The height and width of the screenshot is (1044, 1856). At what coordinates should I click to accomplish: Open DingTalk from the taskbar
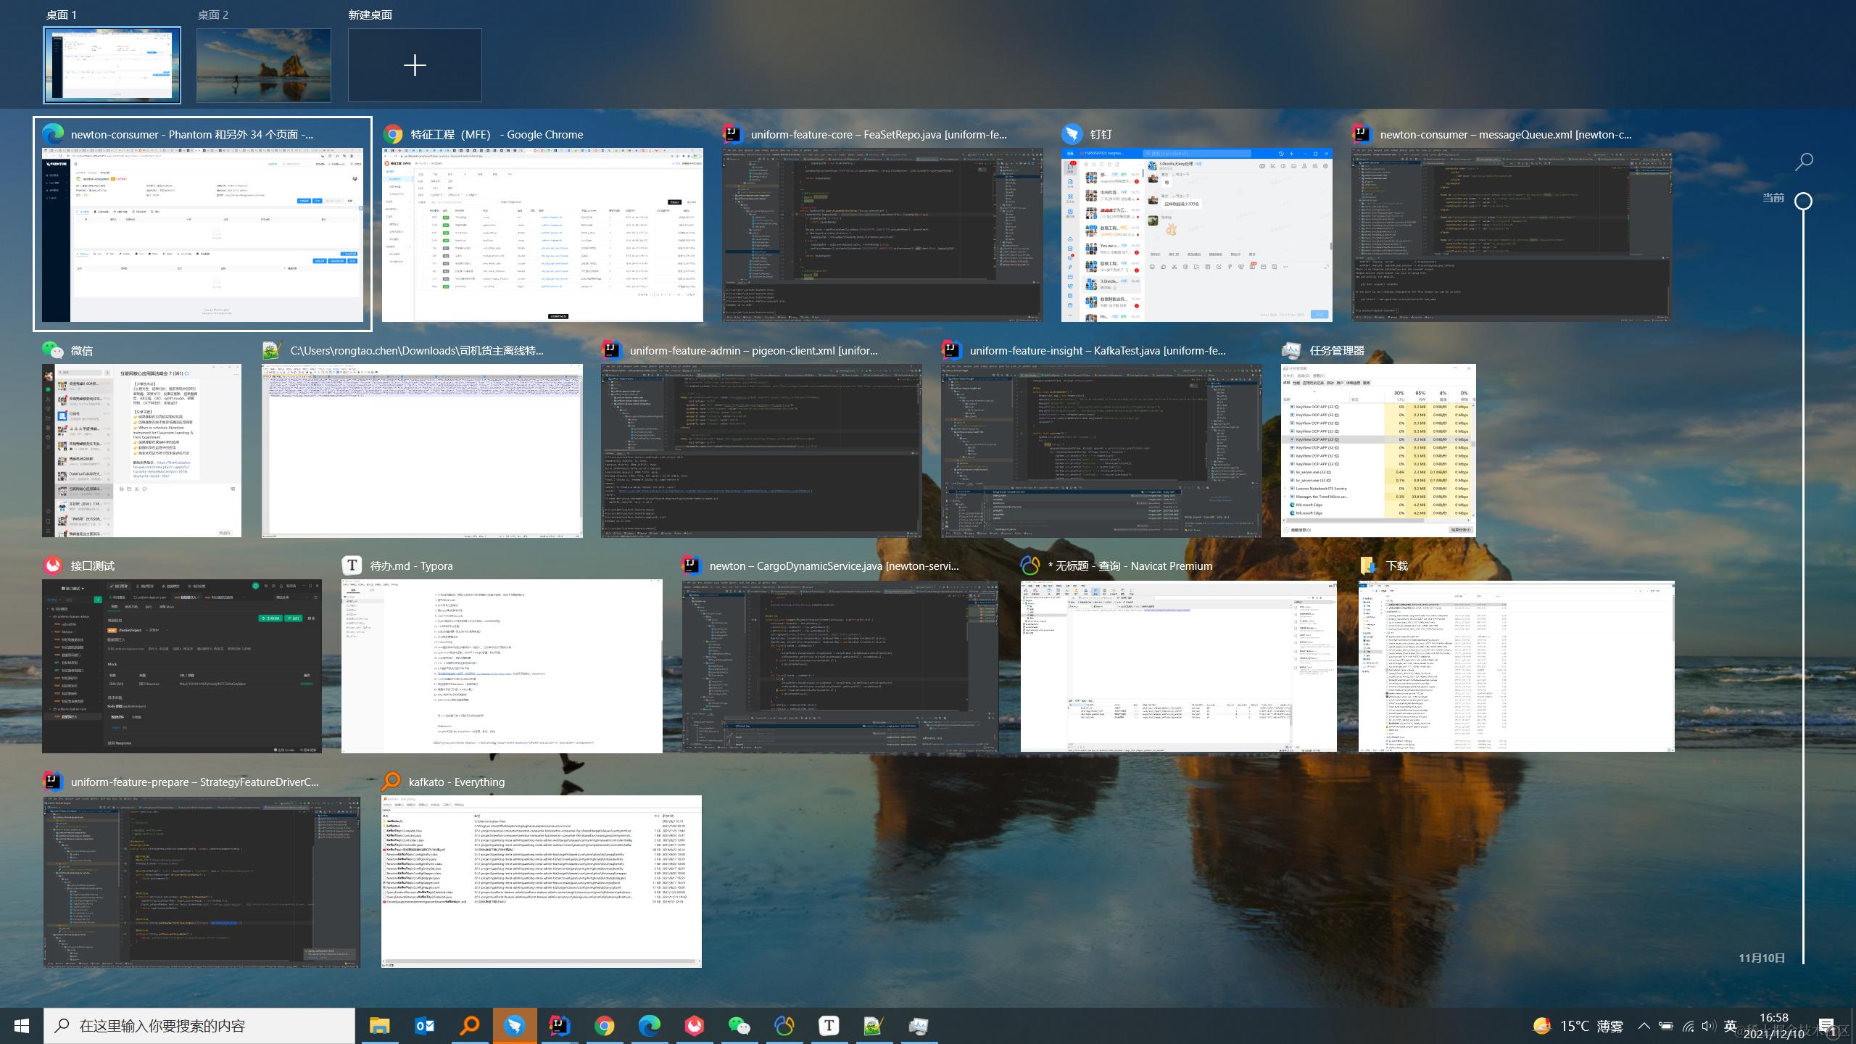pos(515,1026)
